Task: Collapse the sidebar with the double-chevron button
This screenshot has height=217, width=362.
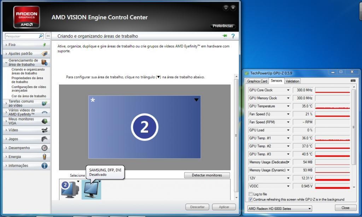Action: pyautogui.click(x=48, y=36)
